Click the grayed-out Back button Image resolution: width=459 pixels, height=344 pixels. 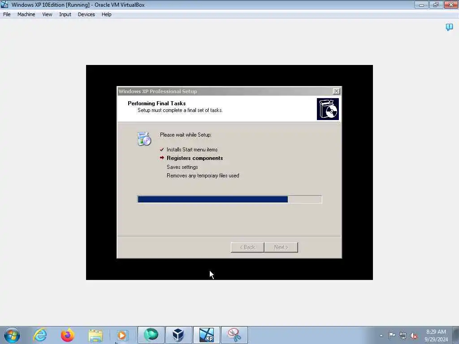click(x=247, y=247)
